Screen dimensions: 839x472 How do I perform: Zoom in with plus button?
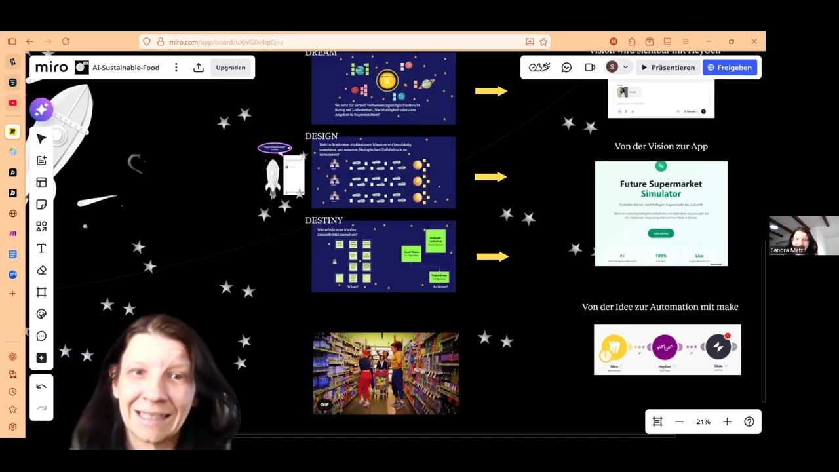[x=727, y=422]
